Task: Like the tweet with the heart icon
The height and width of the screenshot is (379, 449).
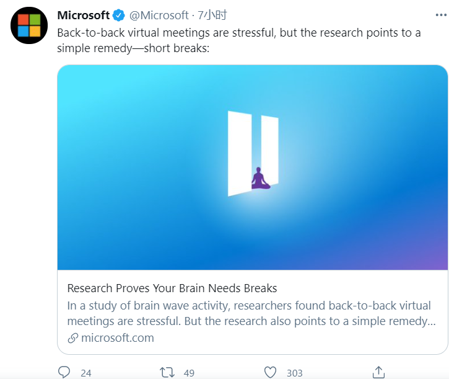Action: [270, 372]
